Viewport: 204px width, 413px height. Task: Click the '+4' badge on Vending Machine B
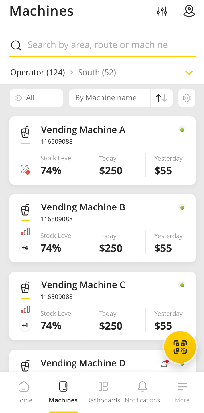(25, 248)
